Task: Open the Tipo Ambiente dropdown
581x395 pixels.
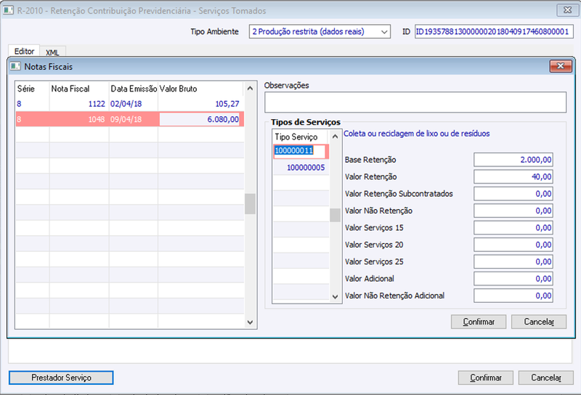Action: [320, 32]
